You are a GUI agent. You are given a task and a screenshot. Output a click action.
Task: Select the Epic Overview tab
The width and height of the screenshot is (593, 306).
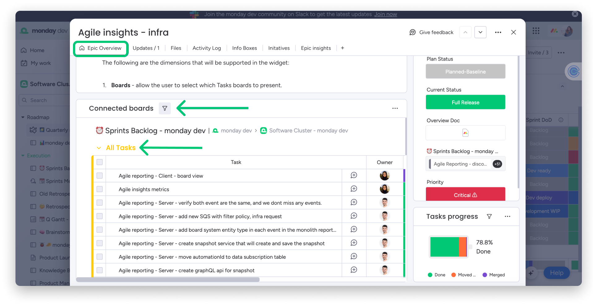[x=101, y=48]
